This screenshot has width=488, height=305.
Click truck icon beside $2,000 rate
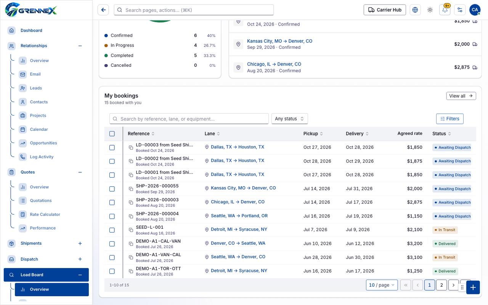[x=475, y=44]
